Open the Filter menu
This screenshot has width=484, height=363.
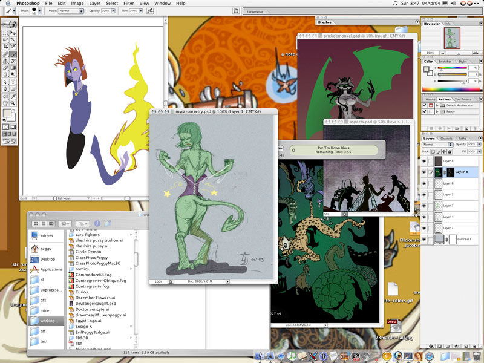[129, 4]
